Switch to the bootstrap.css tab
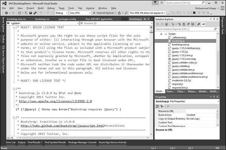 coord(42,19)
